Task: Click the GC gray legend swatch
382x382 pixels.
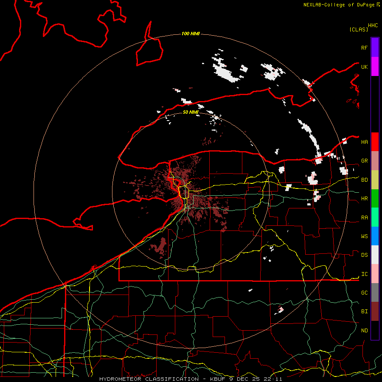Action: pyautogui.click(x=375, y=292)
